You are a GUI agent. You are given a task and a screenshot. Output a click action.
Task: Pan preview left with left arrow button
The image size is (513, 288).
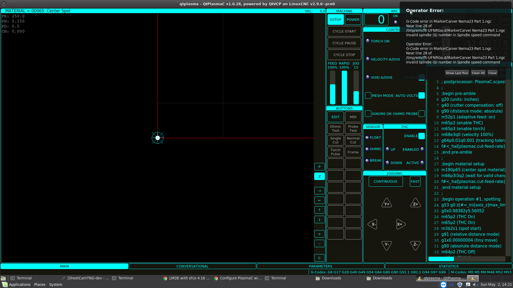point(320,200)
